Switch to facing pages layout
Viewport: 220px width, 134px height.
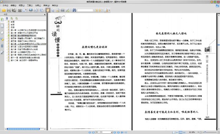tap(181, 132)
